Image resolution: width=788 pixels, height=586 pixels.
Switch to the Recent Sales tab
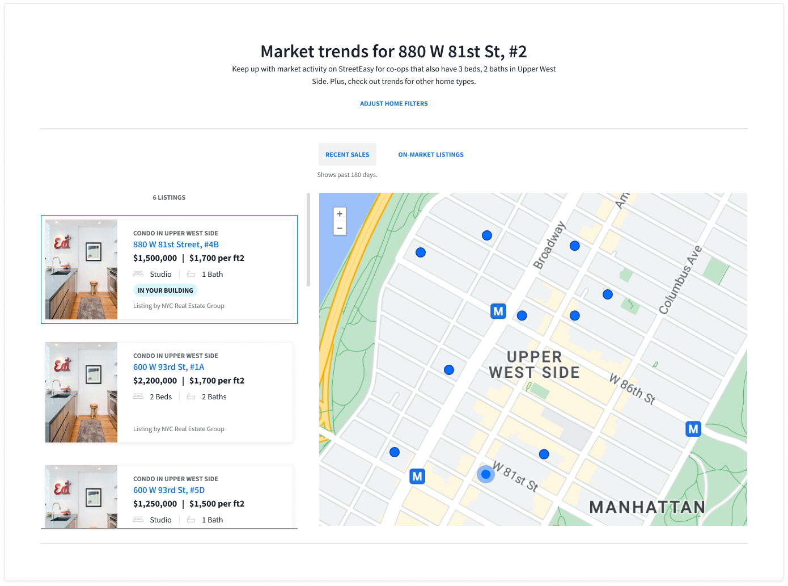[x=347, y=154]
